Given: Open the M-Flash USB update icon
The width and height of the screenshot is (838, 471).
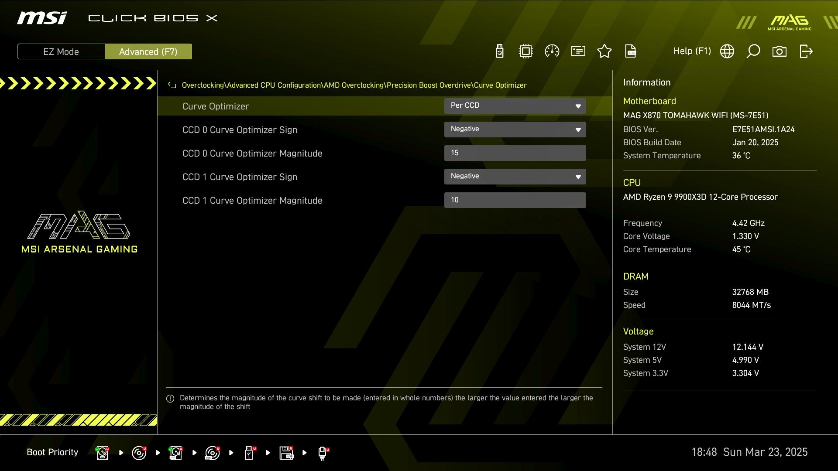Looking at the screenshot, I should point(500,51).
